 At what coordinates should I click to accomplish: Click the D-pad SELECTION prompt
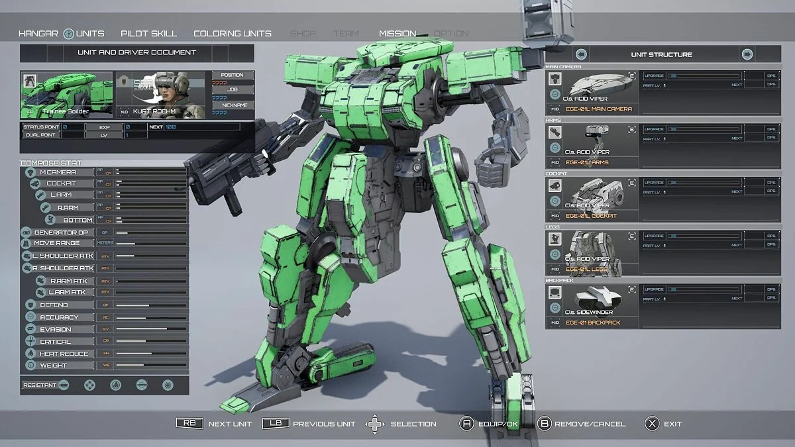pos(401,423)
